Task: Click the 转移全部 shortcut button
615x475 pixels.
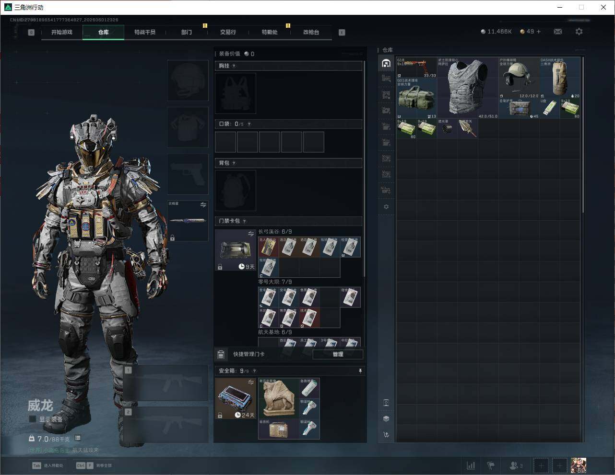Action: click(94, 465)
